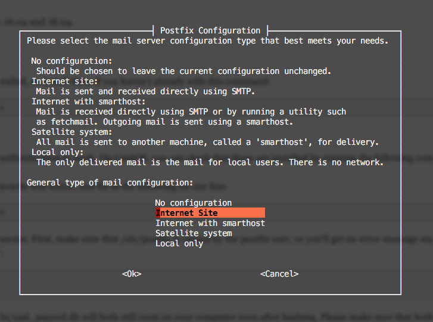Click 'Mail is received directly using SMTP' line
Image resolution: width=433 pixels, height=322 pixels.
point(191,112)
